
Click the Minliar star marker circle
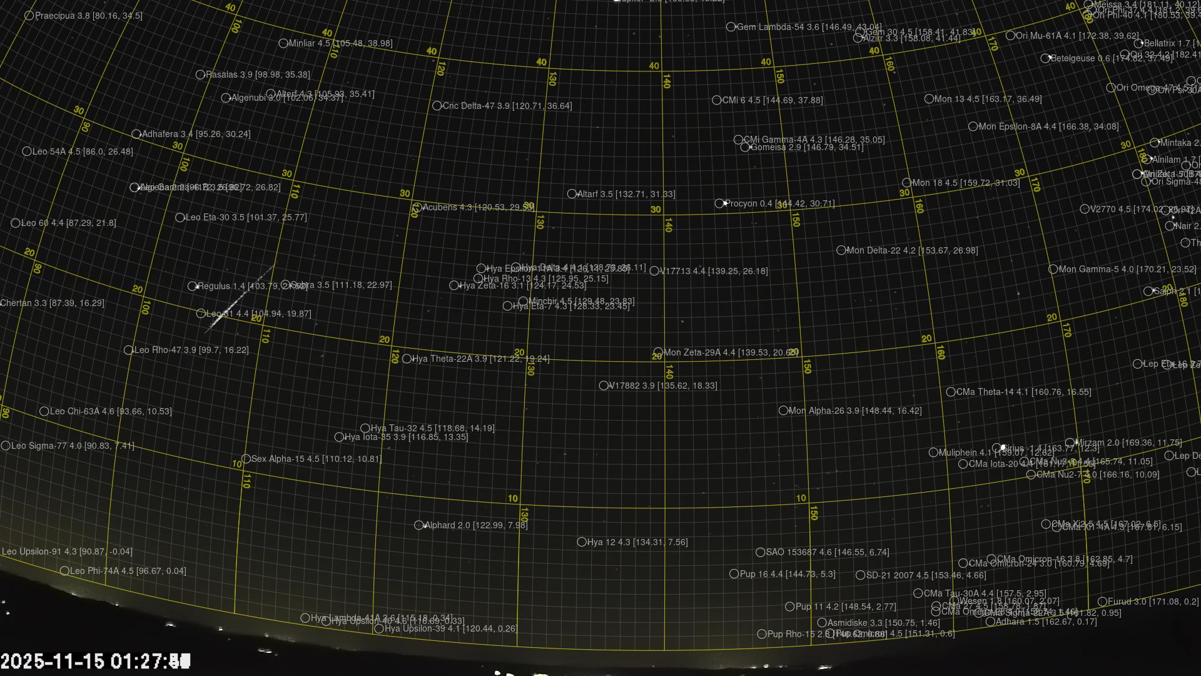coord(283,43)
